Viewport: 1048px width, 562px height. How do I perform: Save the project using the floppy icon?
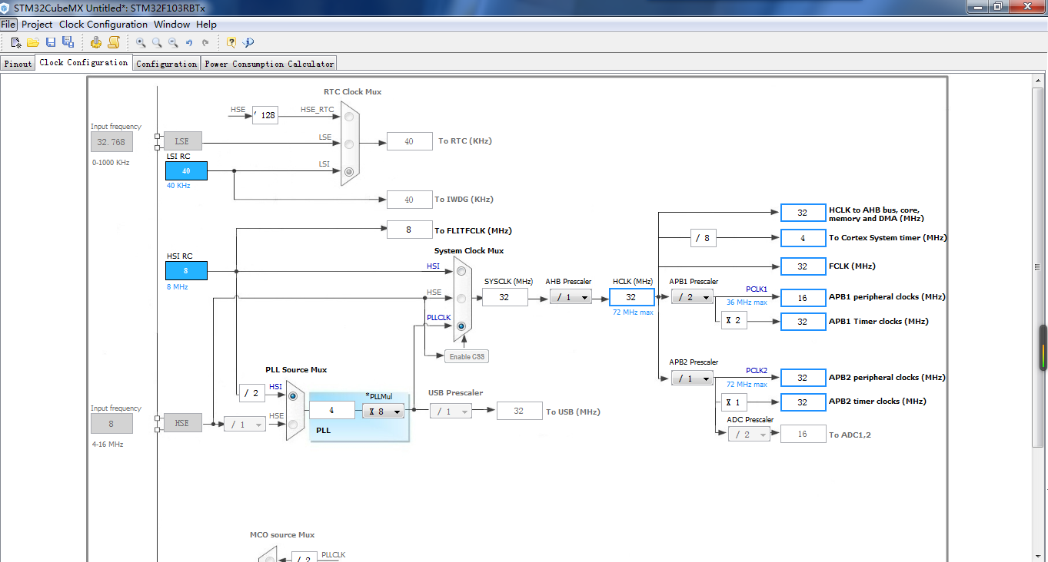point(51,42)
